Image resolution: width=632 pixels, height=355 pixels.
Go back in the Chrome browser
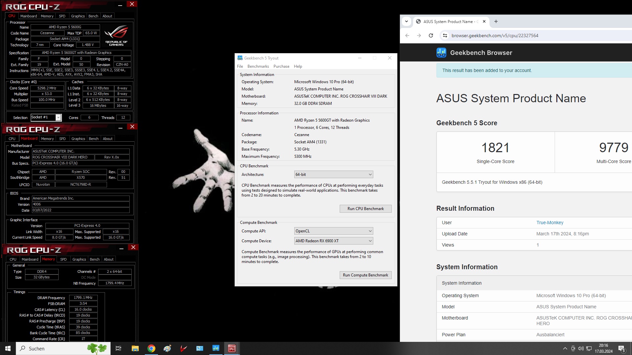coord(407,35)
